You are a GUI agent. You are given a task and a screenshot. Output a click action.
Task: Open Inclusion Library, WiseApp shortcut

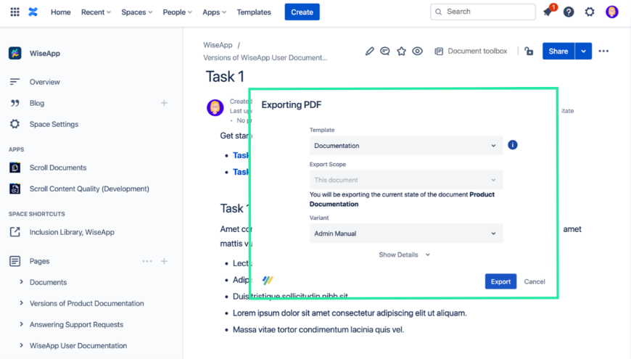pyautogui.click(x=72, y=232)
